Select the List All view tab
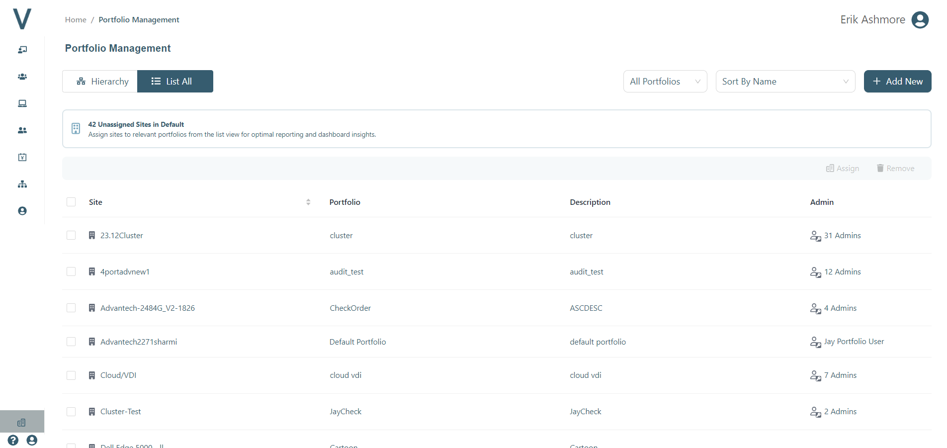This screenshot has width=947, height=448. [x=175, y=82]
